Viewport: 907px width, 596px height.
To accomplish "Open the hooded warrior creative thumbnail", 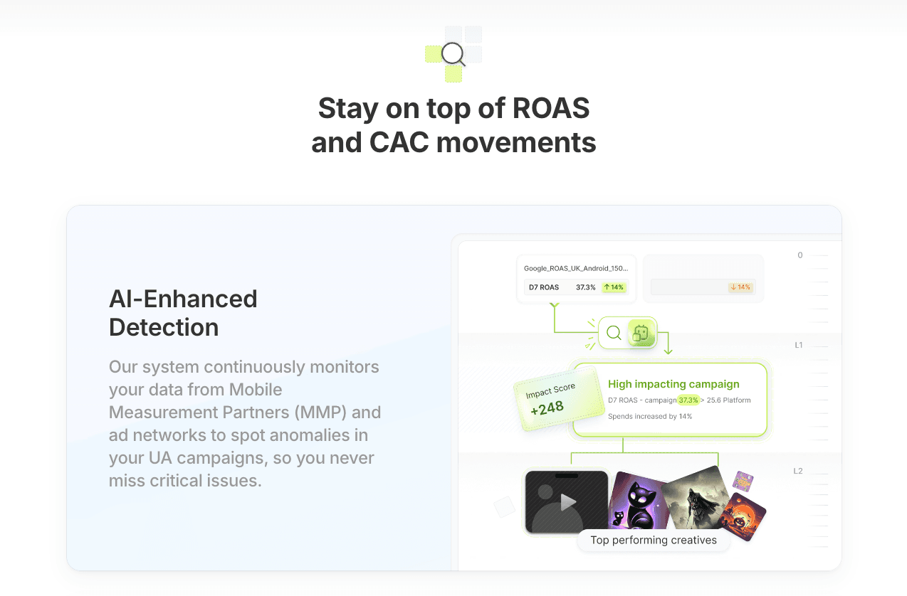I will coord(696,498).
